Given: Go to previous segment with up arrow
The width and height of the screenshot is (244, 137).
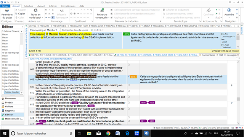Looking at the screenshot, I should (237, 10).
